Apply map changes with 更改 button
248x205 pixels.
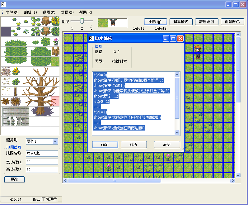pyautogui.click(x=14, y=179)
